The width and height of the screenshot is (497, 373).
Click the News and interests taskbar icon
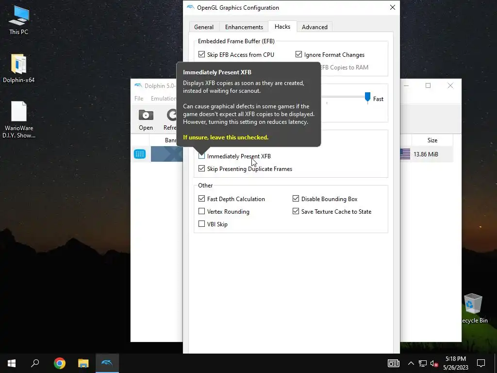(x=393, y=363)
